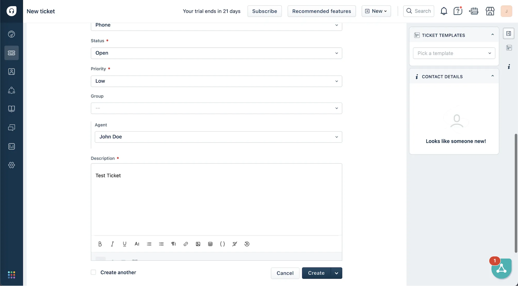Toggle the Create another checkbox
Image resolution: width=518 pixels, height=286 pixels.
click(x=93, y=272)
